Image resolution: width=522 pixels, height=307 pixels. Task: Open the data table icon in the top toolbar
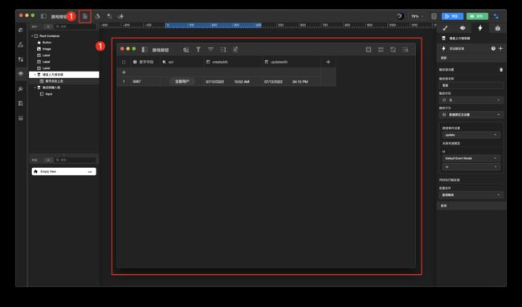pyautogui.click(x=85, y=16)
